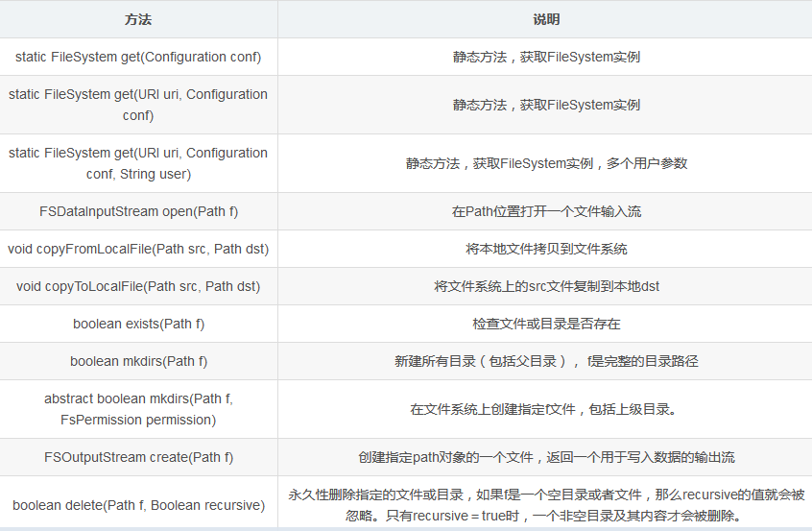Select cell with 'conf, String user)' method
The height and width of the screenshot is (531, 812).
click(138, 163)
